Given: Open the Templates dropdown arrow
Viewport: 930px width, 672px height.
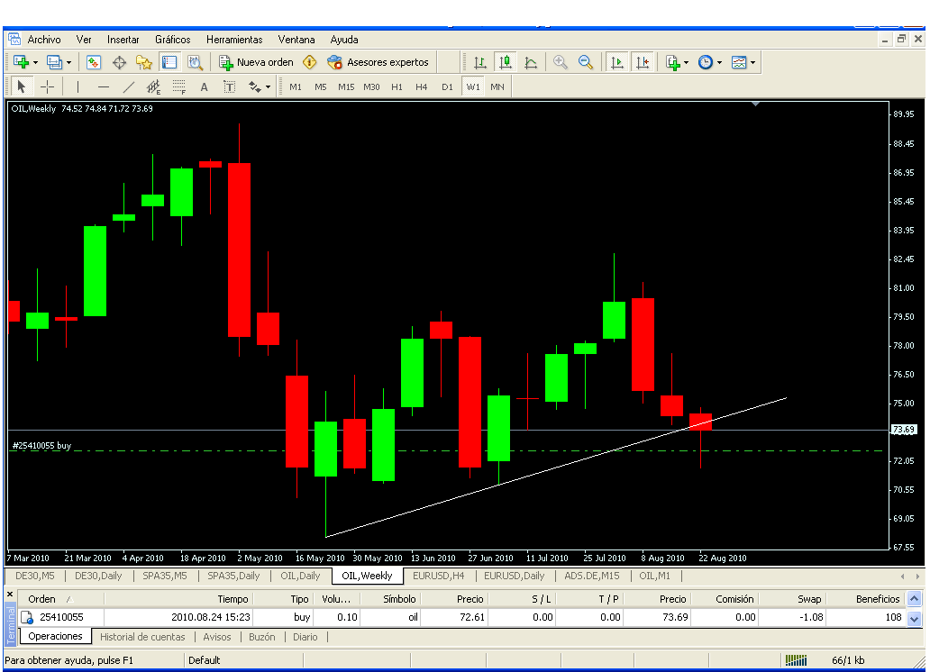Looking at the screenshot, I should point(752,62).
